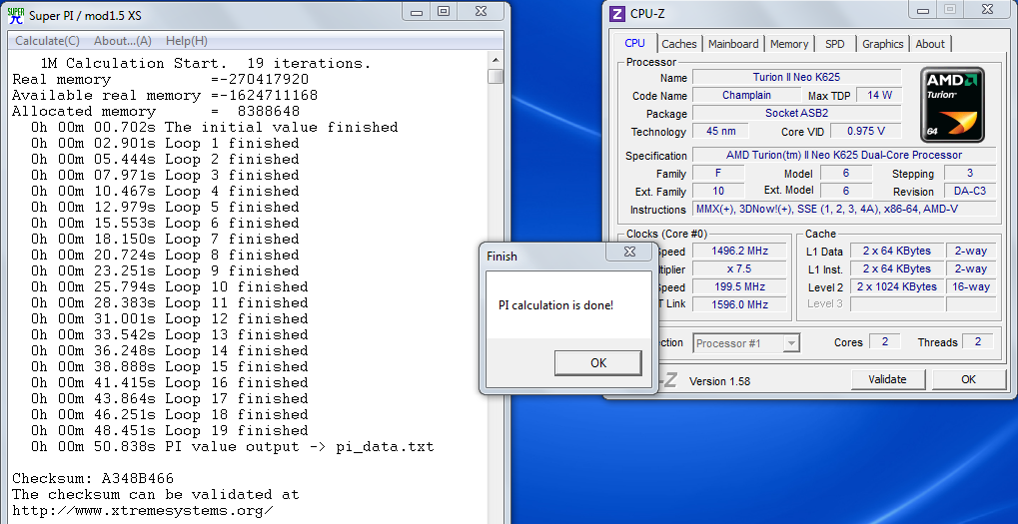Click the PI value output pi_data.txt line
This screenshot has height=524, width=1018.
232,447
